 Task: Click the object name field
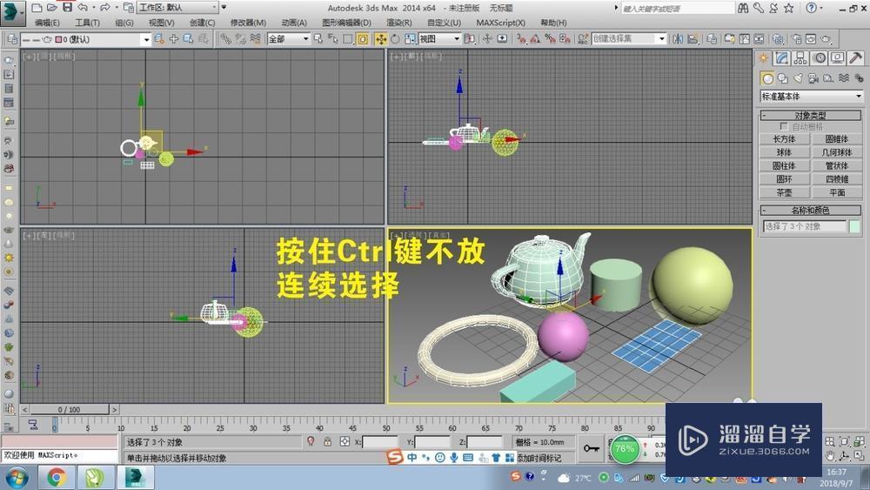pos(805,226)
